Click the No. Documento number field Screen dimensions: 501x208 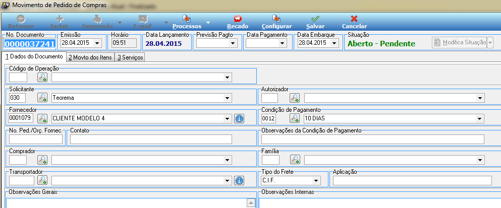tap(29, 44)
